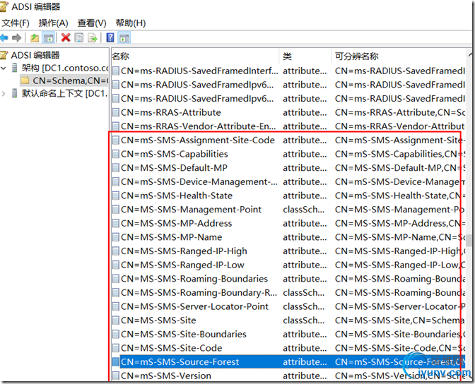Click the Forward arrow toolbar icon
Viewport: 475px width, 384px height.
(x=16, y=38)
